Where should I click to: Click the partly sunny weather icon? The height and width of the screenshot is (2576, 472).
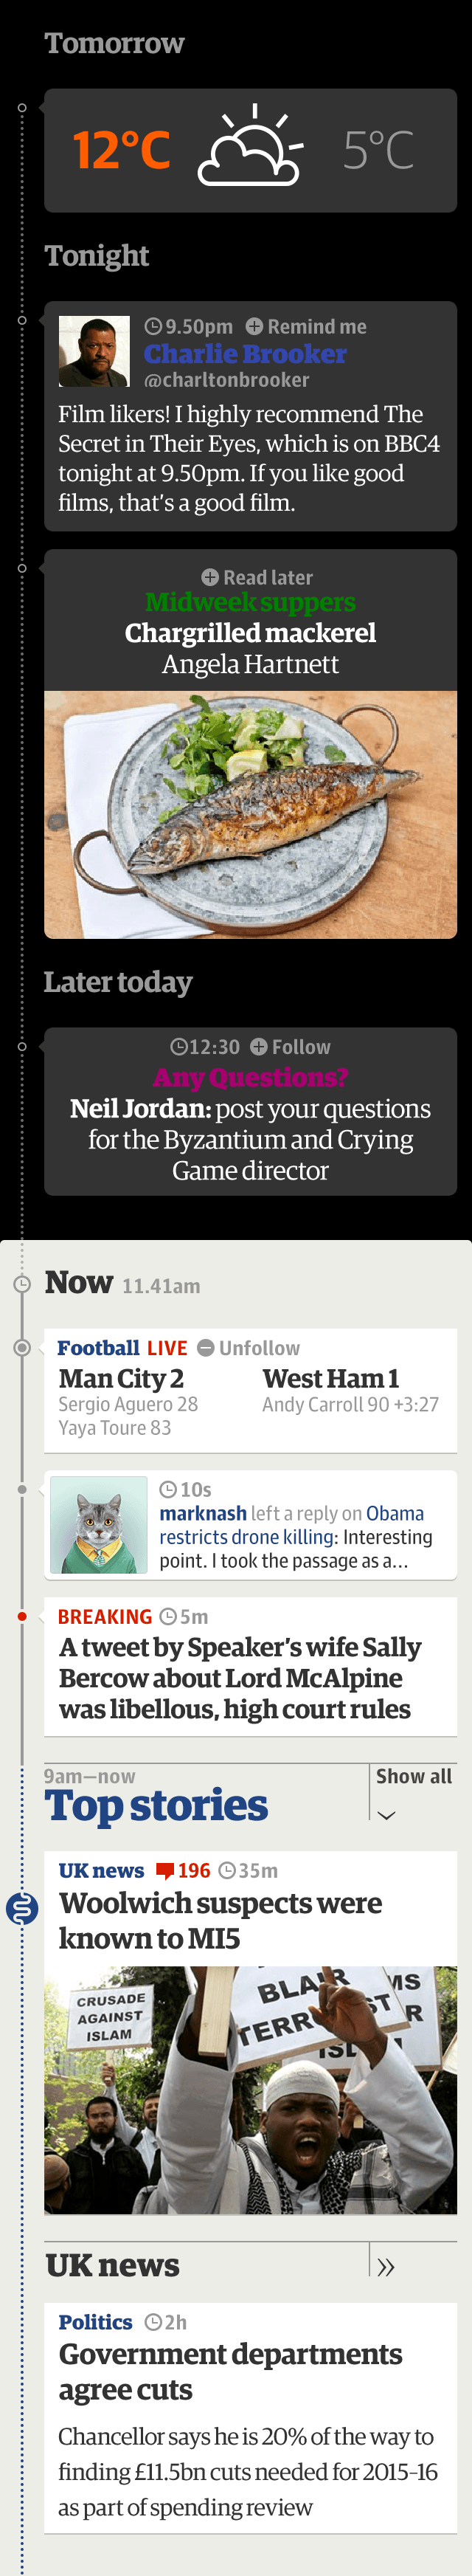click(250, 146)
